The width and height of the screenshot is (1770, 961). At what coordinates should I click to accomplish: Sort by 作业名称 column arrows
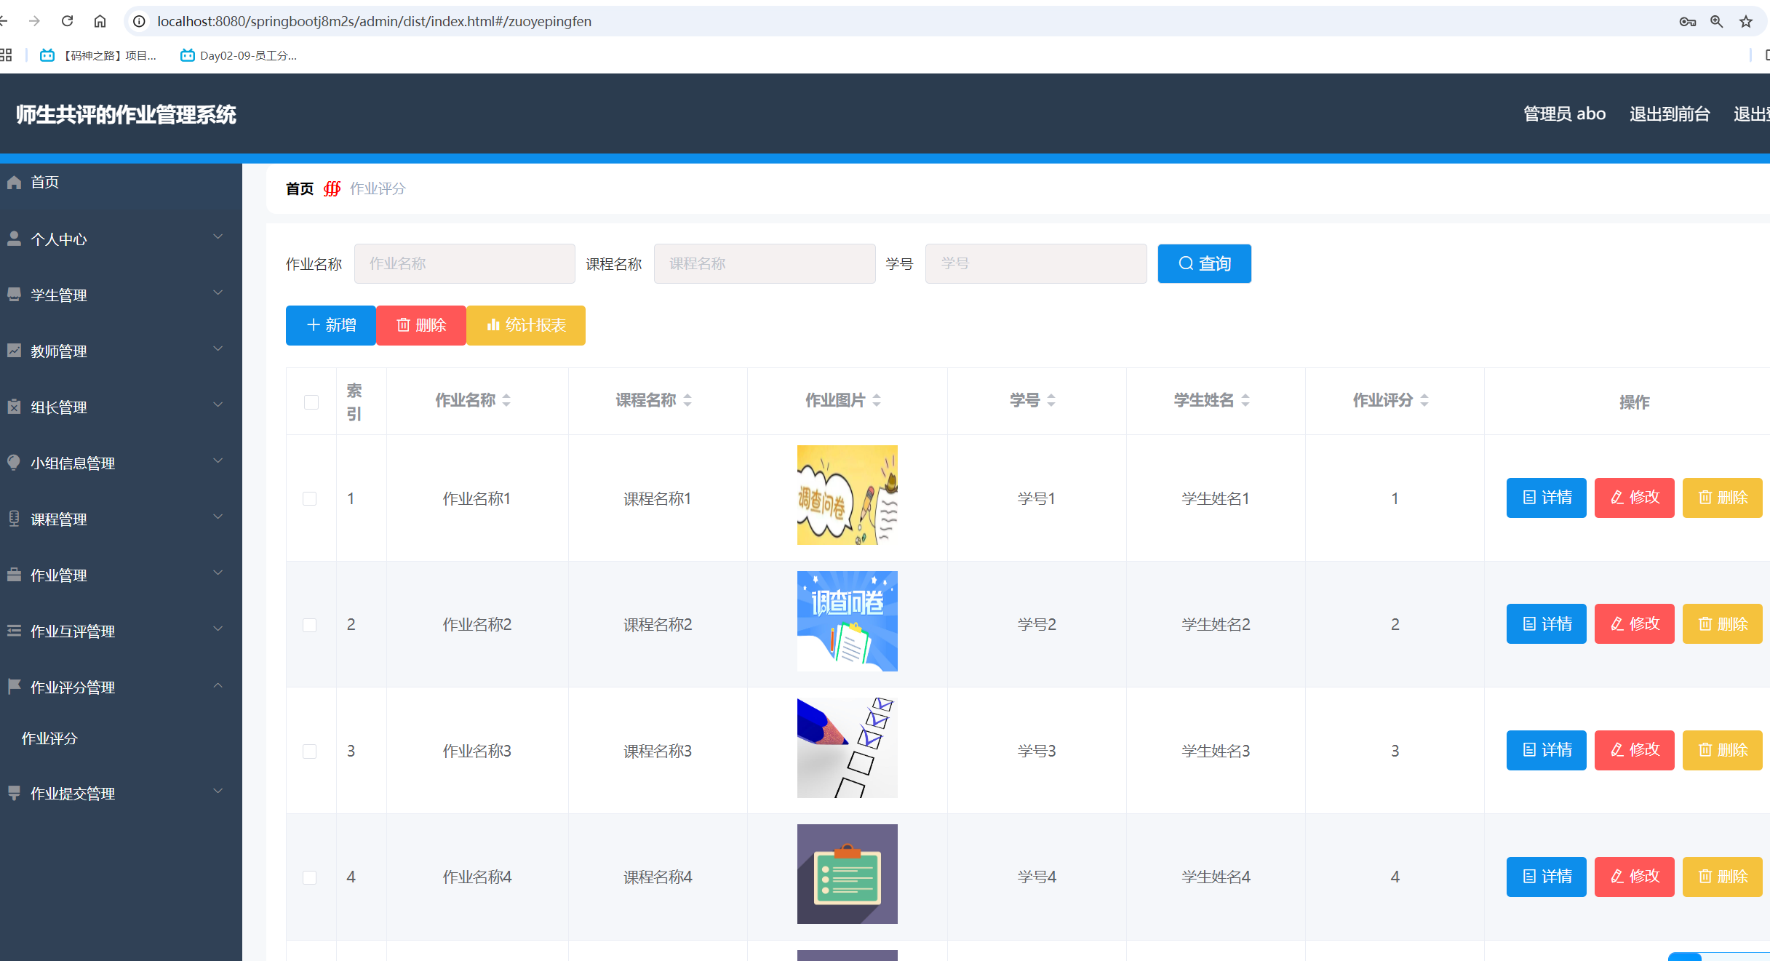pos(506,400)
